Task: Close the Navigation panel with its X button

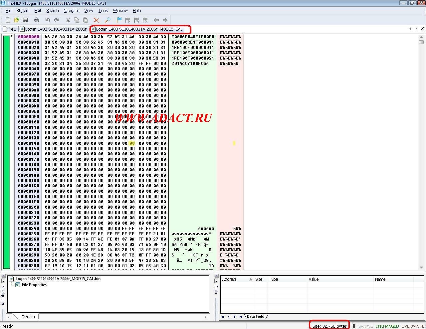Action: [x=3, y=276]
